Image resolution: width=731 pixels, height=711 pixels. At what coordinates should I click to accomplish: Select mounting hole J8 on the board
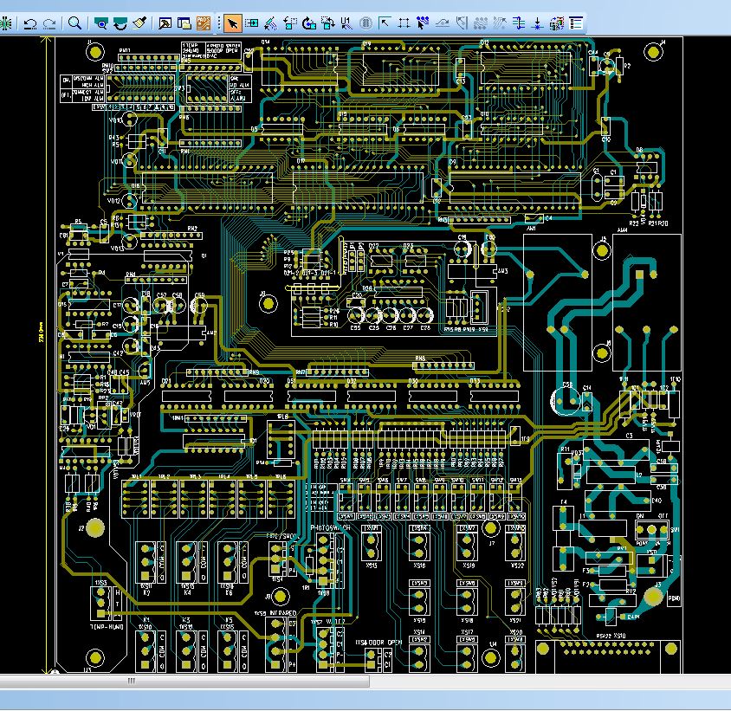click(280, 597)
